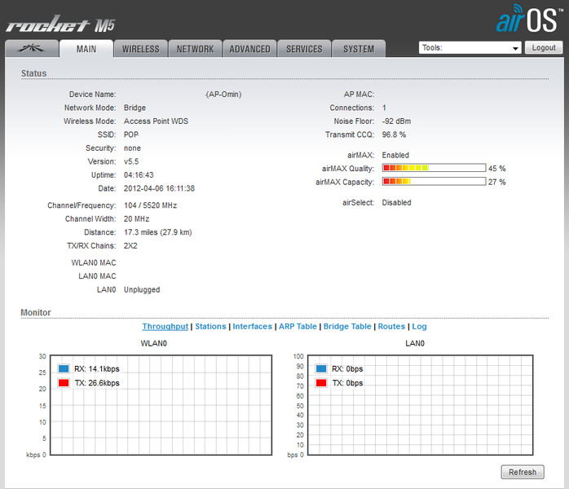
Task: Click the SSID value 'POP'
Action: tap(131, 134)
